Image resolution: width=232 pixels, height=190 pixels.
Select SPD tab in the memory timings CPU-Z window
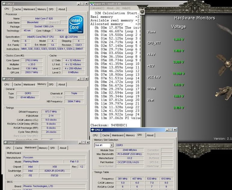[51, 85]
